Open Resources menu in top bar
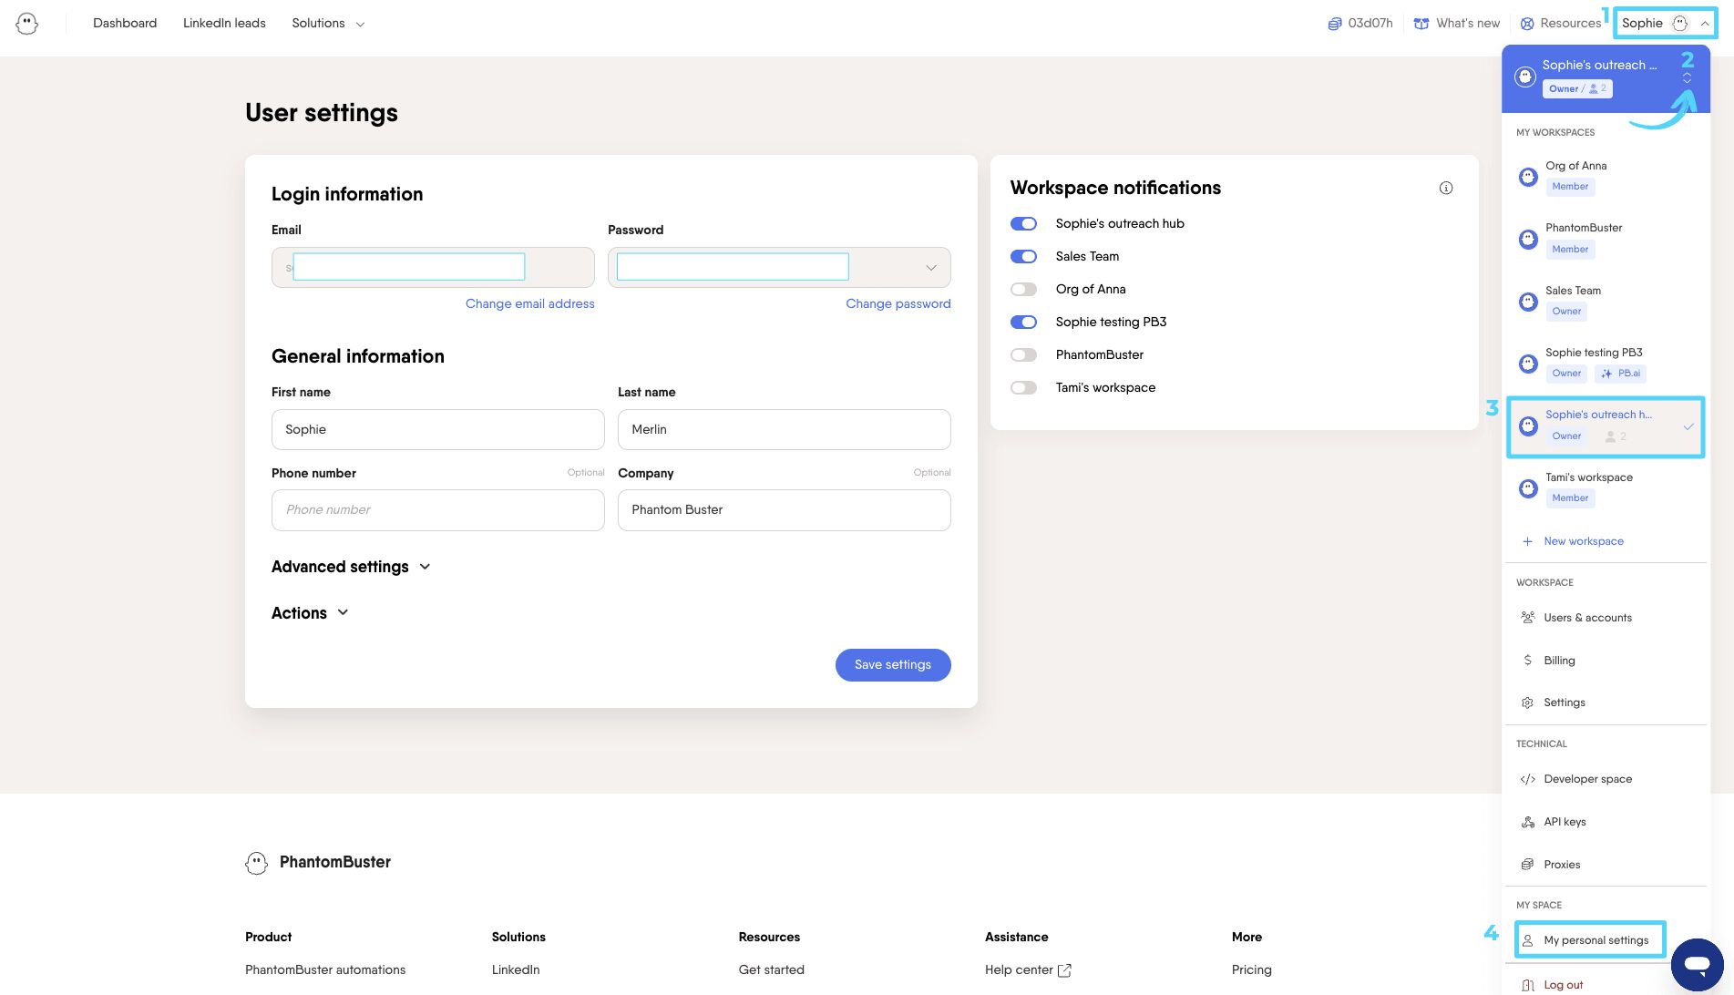Viewport: 1734px width, 995px height. coord(1561,24)
